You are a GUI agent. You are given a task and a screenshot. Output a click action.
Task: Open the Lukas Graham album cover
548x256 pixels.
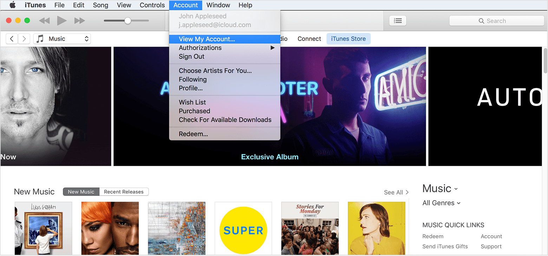click(43, 228)
